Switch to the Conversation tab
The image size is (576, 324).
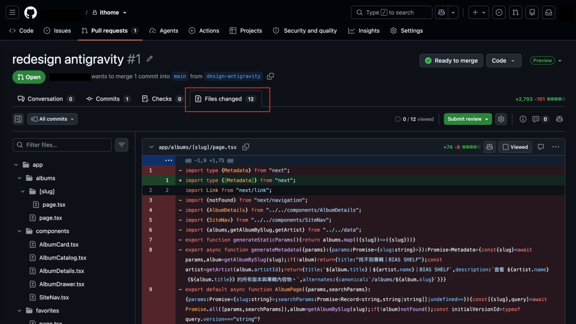pos(46,99)
